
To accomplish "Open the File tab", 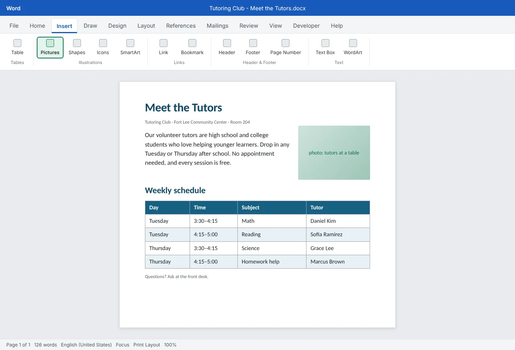I will click(x=14, y=26).
